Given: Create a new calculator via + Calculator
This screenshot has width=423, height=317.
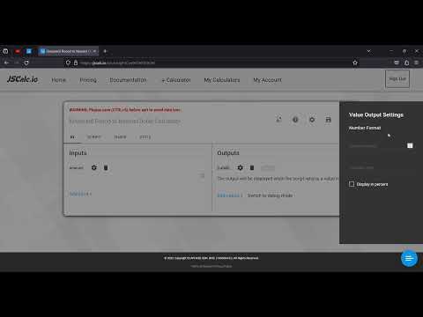Looking at the screenshot, I should point(176,80).
